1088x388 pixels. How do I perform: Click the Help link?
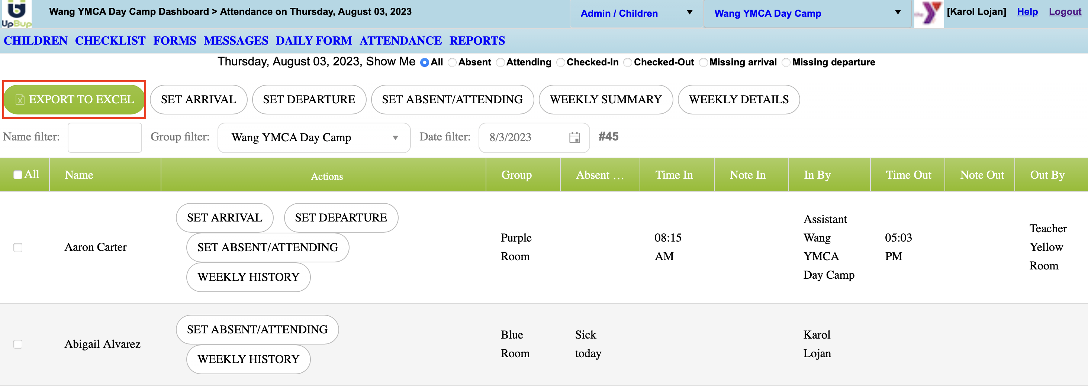(x=1027, y=12)
